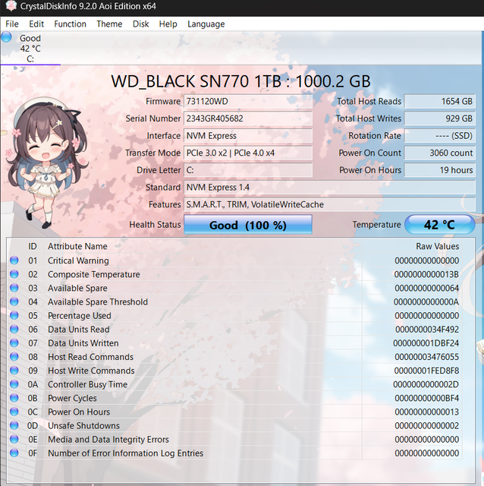
Task: Click status orb for Power On Hours attribute
Action: pyautogui.click(x=14, y=412)
